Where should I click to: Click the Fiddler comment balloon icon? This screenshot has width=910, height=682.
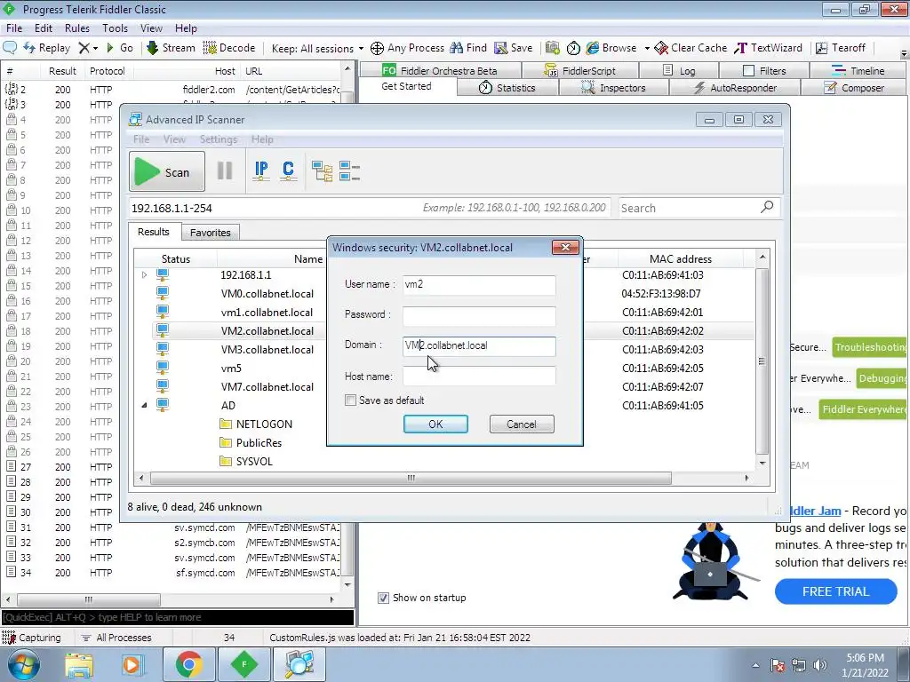click(10, 48)
